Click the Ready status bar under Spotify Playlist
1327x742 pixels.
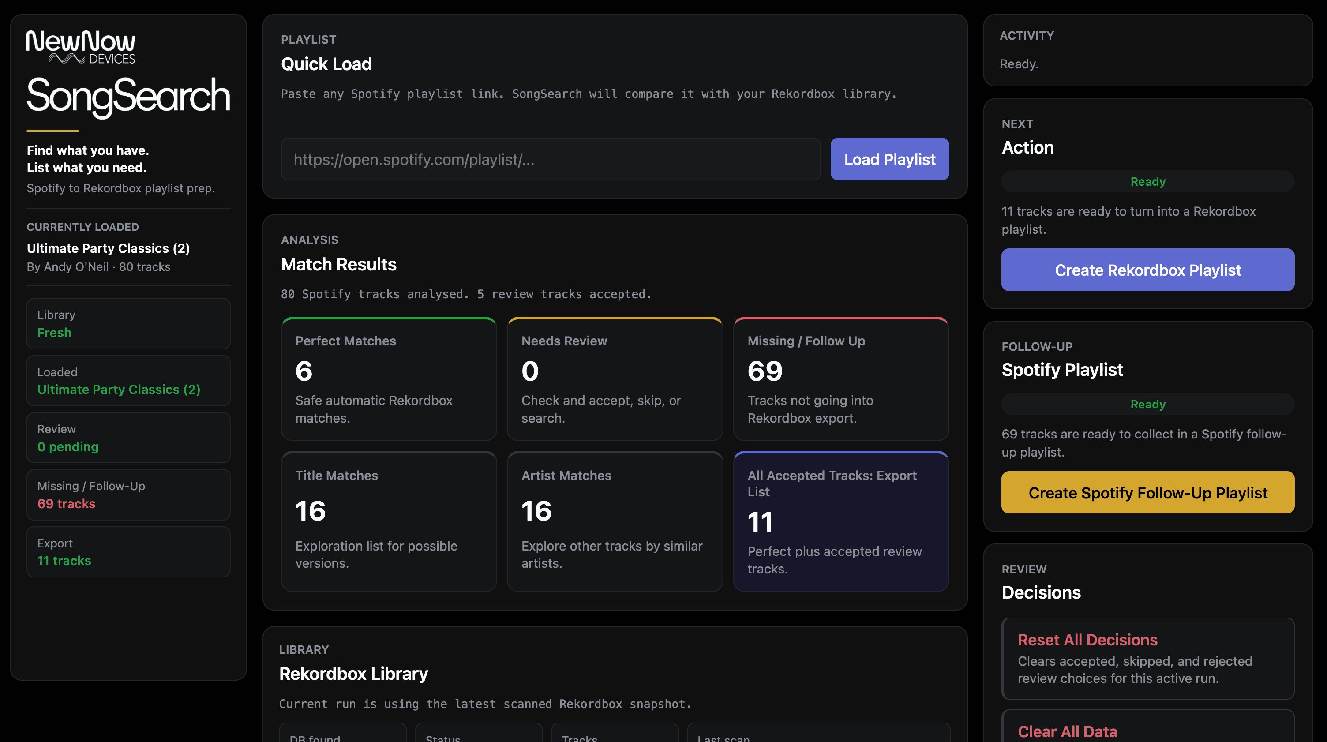(x=1148, y=404)
